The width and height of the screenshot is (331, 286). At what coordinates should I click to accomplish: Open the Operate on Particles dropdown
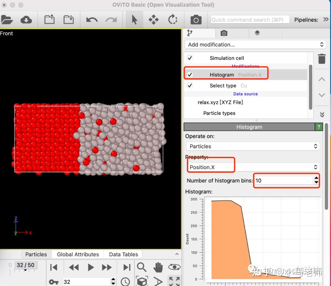click(253, 146)
